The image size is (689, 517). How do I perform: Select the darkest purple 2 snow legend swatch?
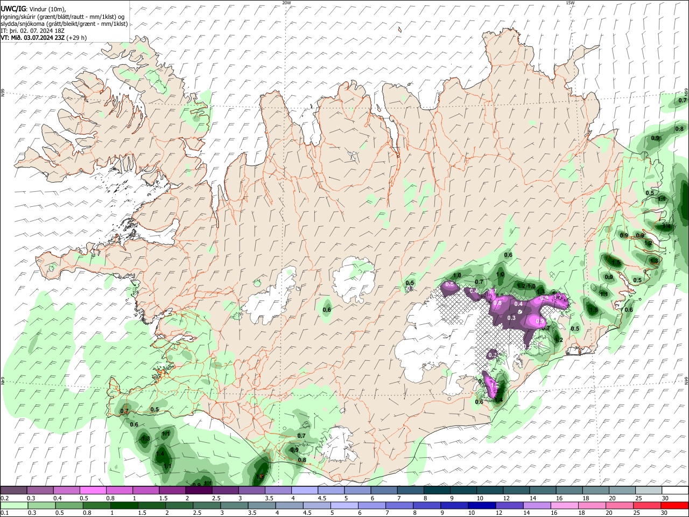[199, 491]
